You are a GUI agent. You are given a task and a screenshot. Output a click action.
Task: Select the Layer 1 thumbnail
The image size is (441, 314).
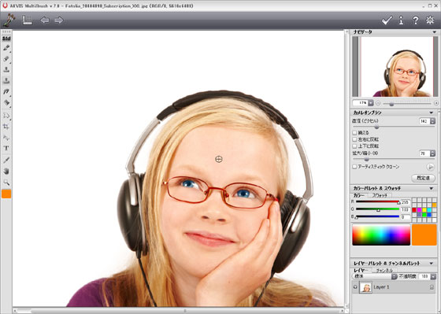coord(366,287)
